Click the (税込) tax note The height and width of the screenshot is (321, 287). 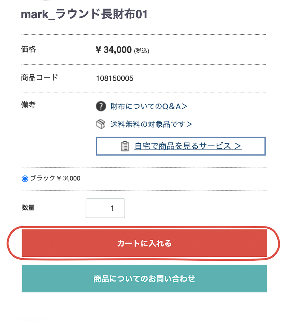[141, 51]
